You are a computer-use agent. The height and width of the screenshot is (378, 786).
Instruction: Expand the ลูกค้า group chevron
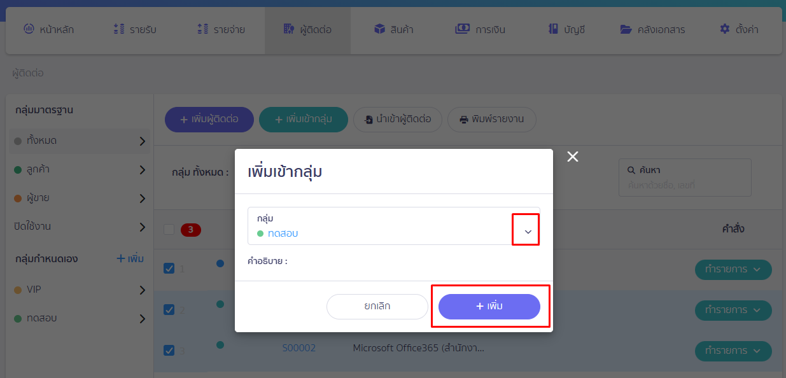[x=144, y=169]
